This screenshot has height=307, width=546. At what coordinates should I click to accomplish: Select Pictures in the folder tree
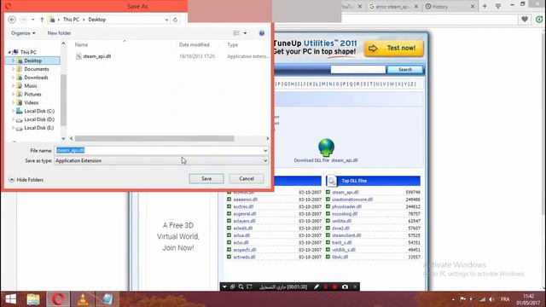pyautogui.click(x=32, y=94)
